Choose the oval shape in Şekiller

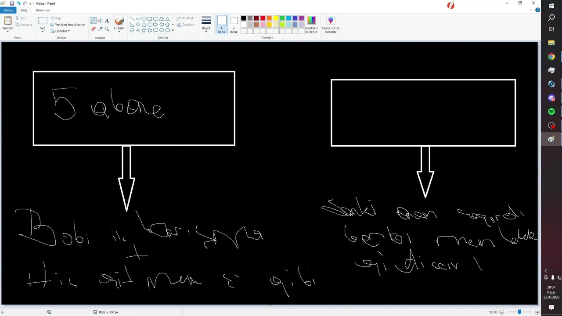tap(144, 19)
